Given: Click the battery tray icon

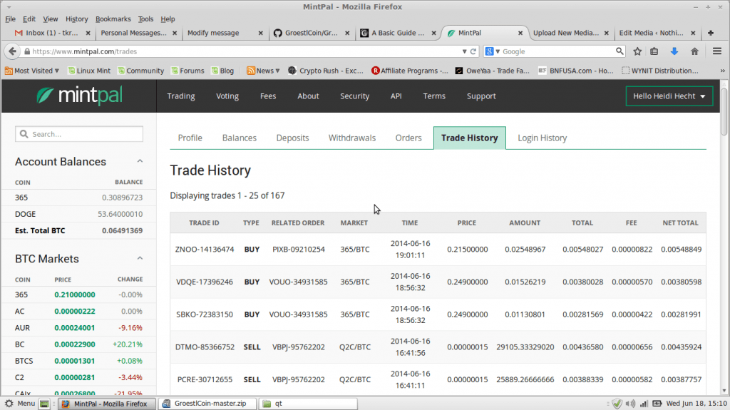Looking at the screenshot, I should [657, 404].
